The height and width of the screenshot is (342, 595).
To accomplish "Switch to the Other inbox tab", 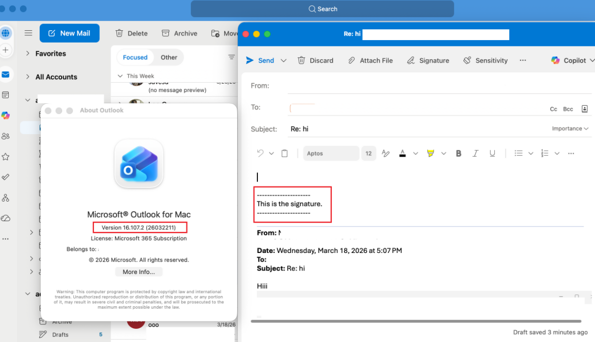I will pyautogui.click(x=169, y=57).
